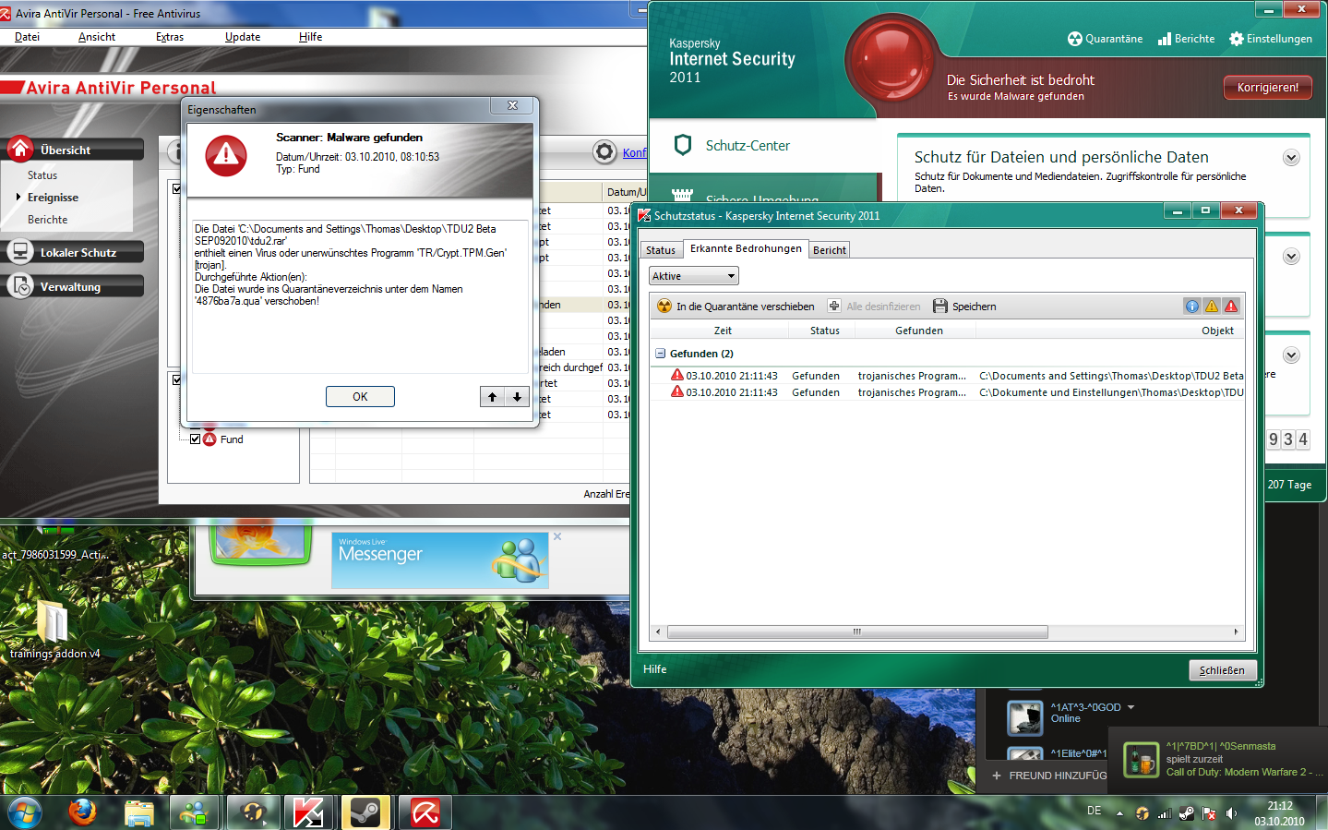Collapse the Gefunden (2) group
This screenshot has height=830, width=1328.
tap(661, 354)
